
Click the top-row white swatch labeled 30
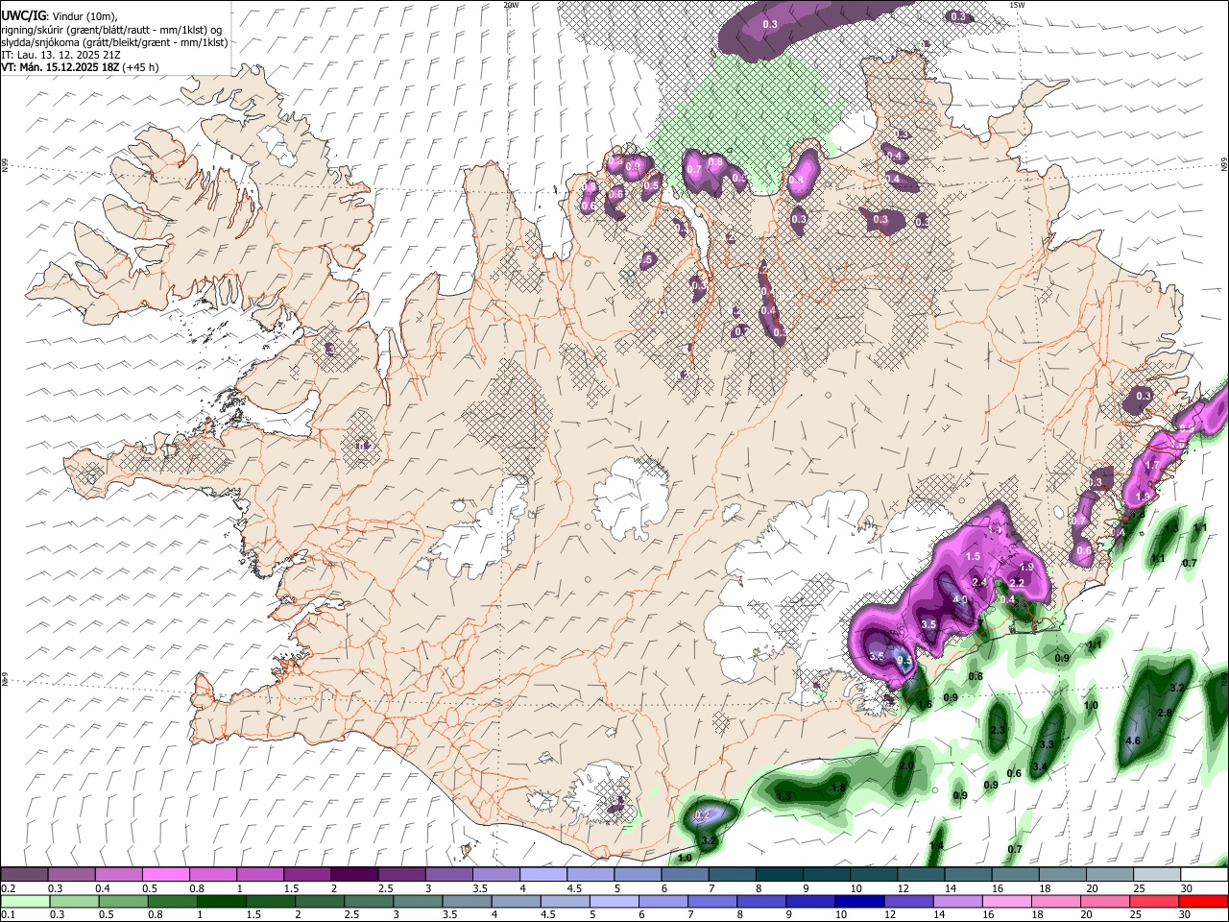[1203, 875]
